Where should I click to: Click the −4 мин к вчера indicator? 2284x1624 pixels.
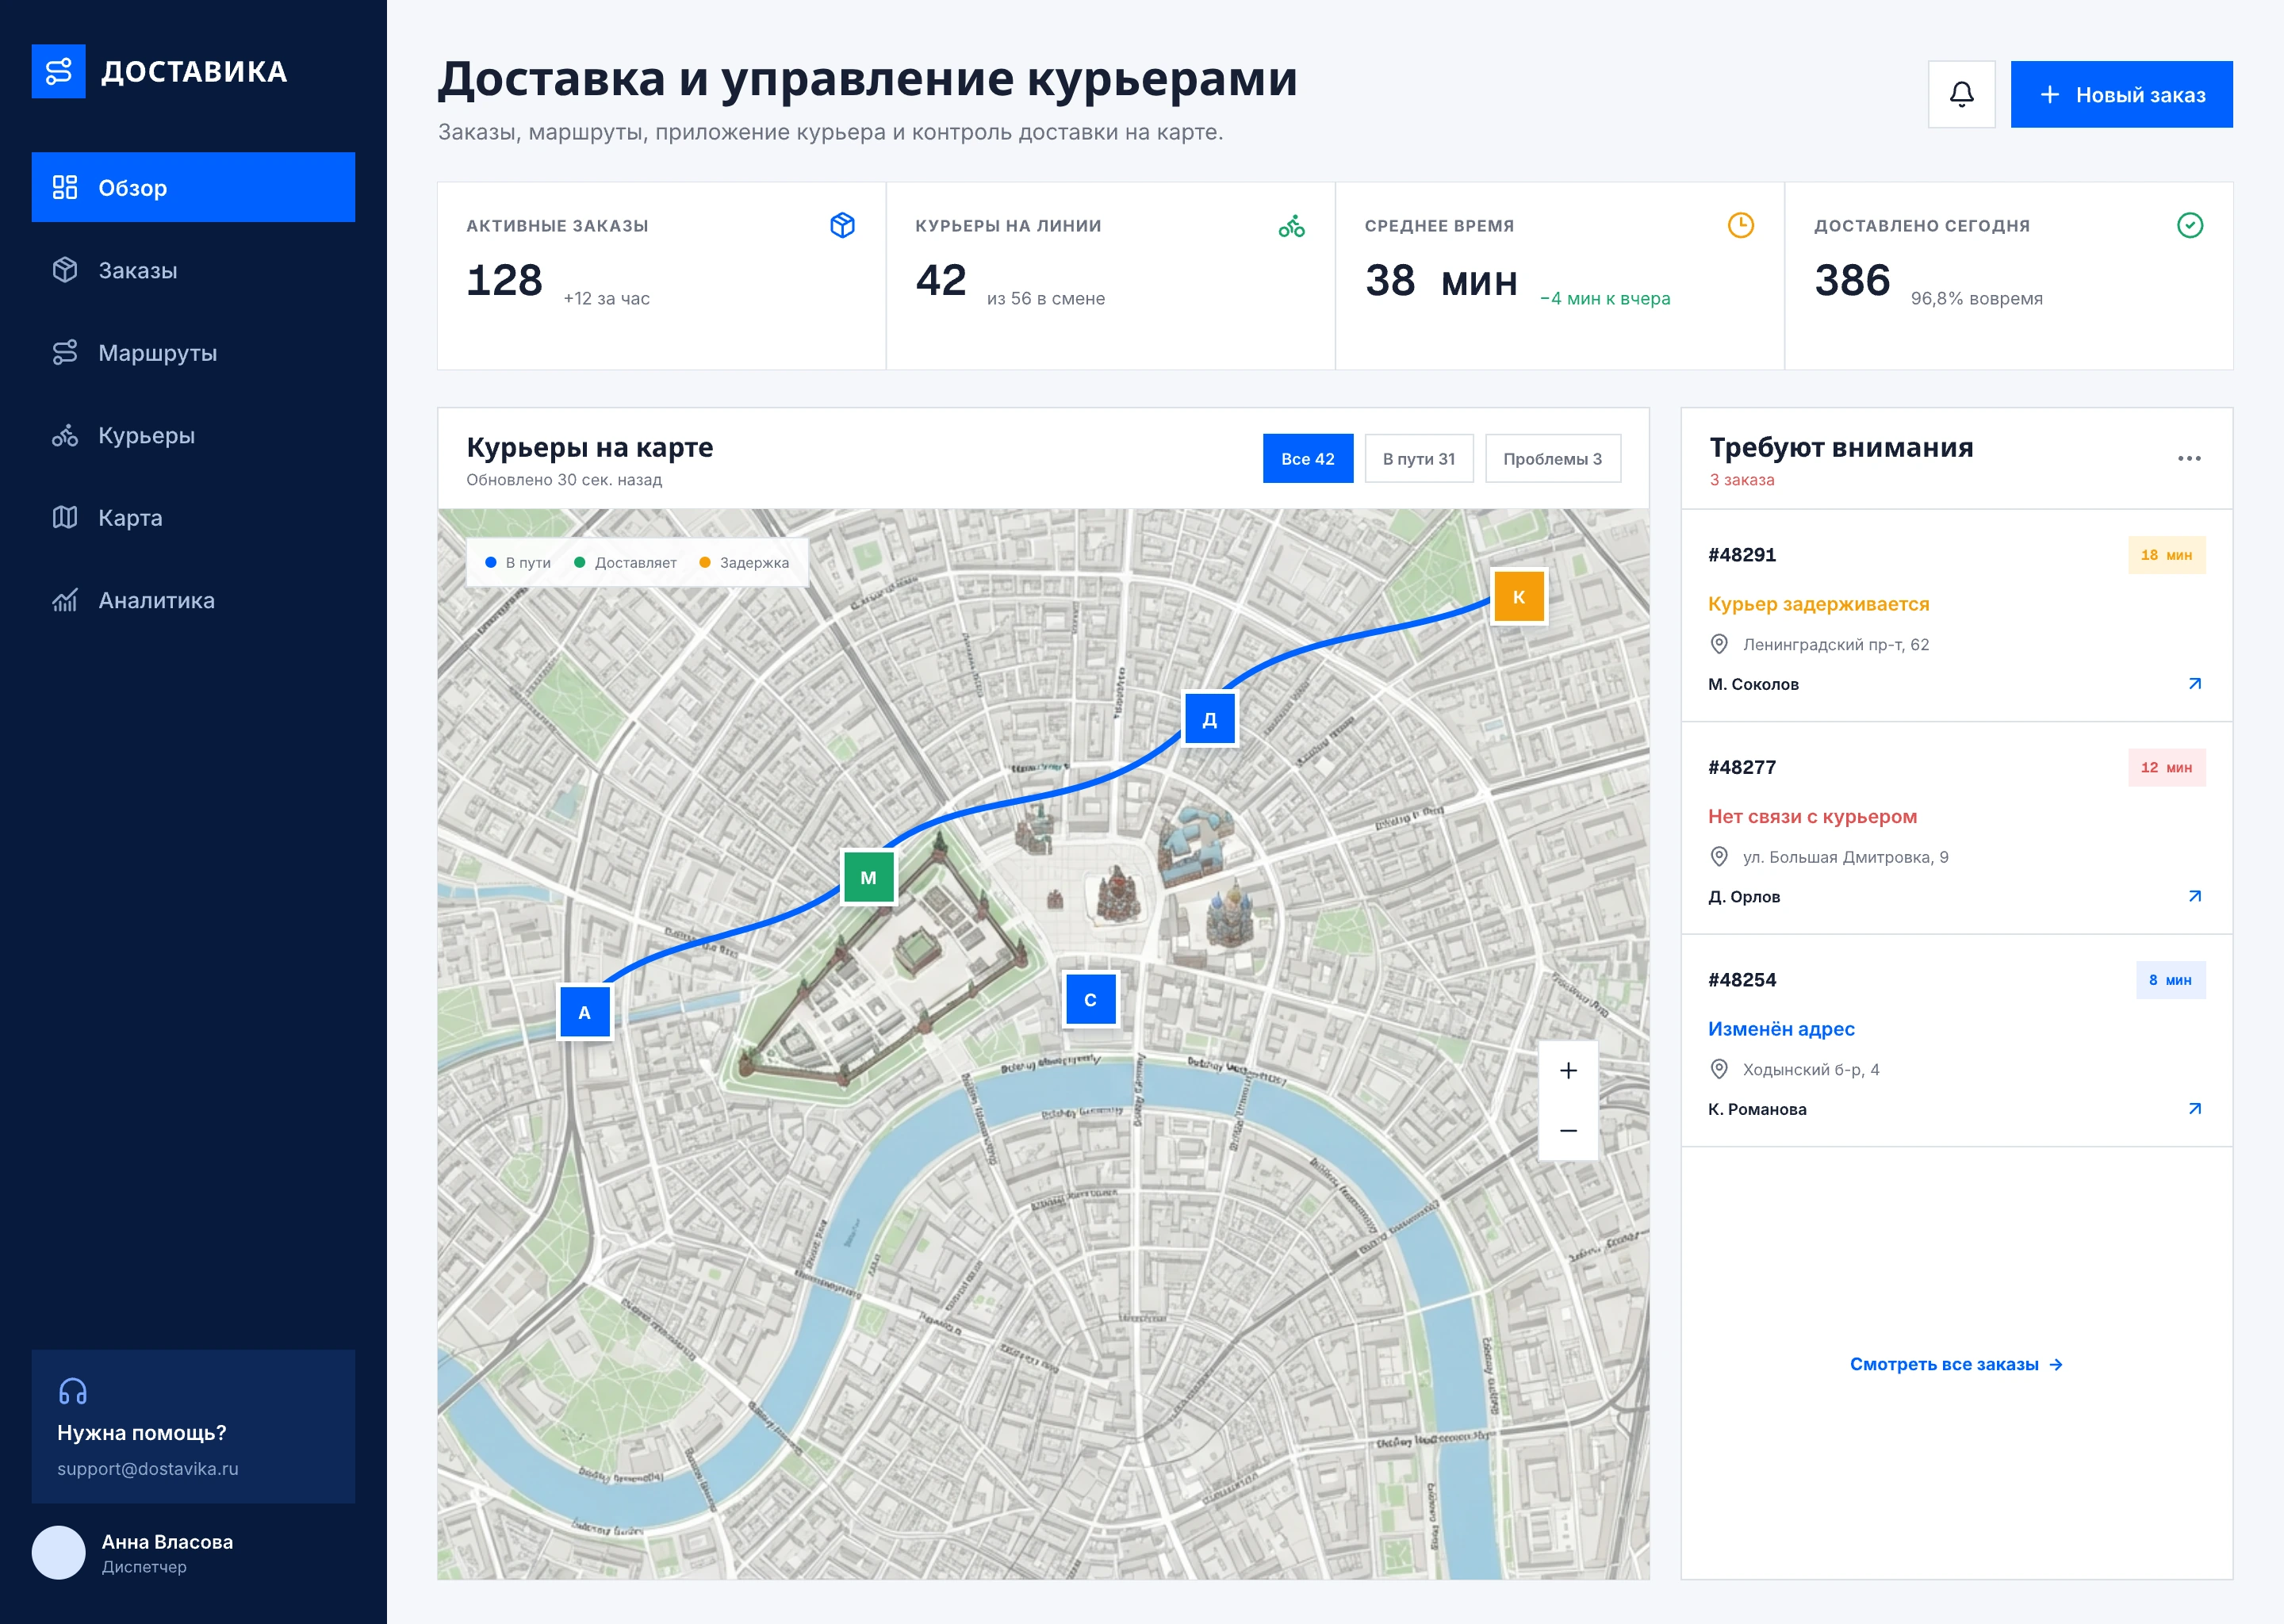pos(1605,298)
